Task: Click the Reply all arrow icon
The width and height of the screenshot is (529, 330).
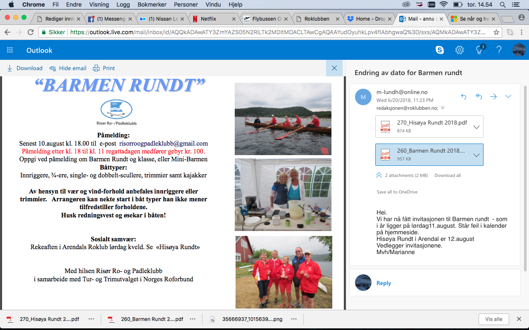Action: [x=479, y=97]
